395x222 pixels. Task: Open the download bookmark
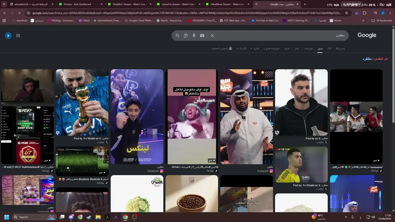(x=19, y=21)
